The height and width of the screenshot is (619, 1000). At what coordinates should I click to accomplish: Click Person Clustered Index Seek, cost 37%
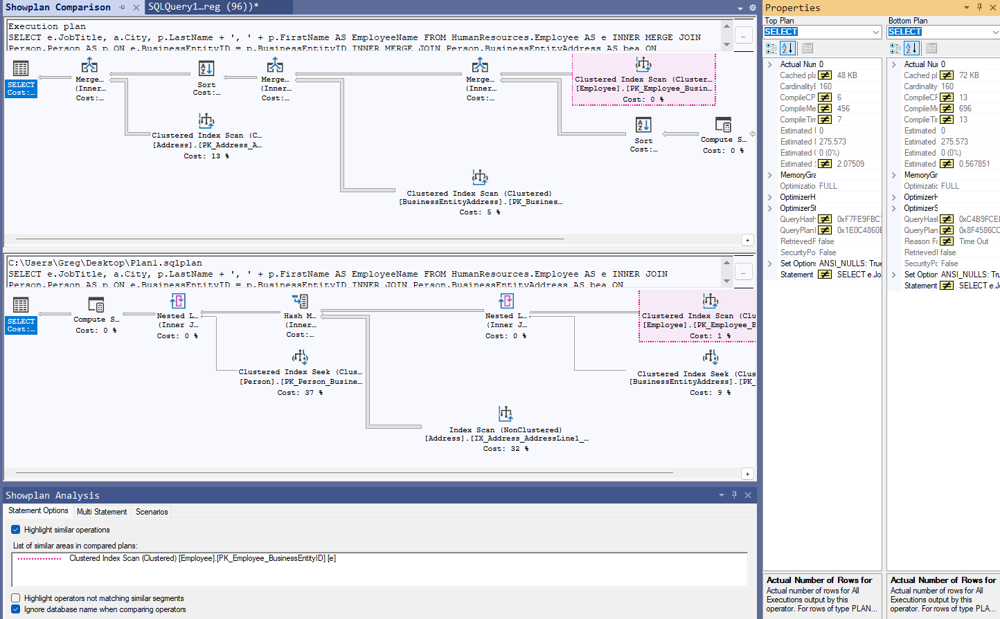click(x=300, y=373)
